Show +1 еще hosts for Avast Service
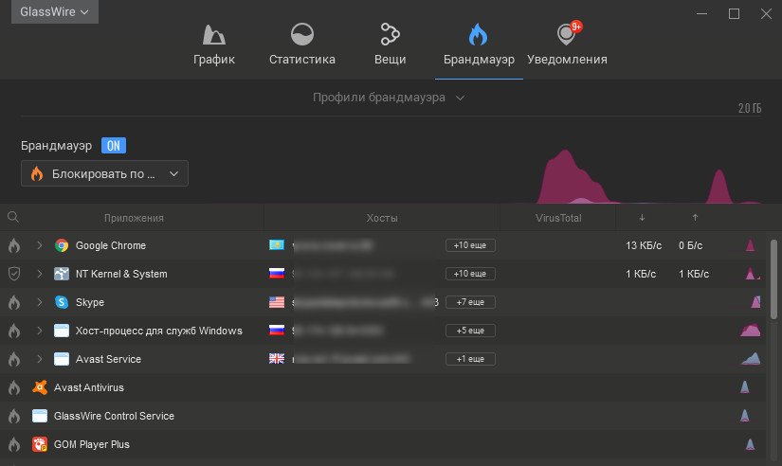Image resolution: width=782 pixels, height=466 pixels. point(470,359)
